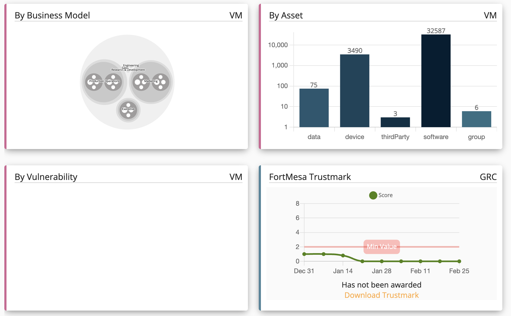The image size is (511, 316).
Task: Select the Research & Development node
Action: 128,70
